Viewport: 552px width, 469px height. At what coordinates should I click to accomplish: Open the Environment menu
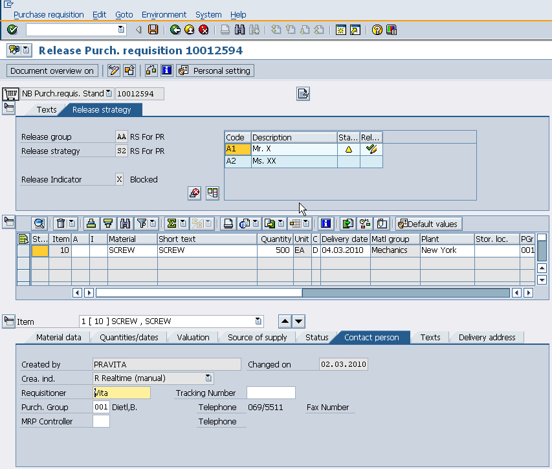pos(164,14)
